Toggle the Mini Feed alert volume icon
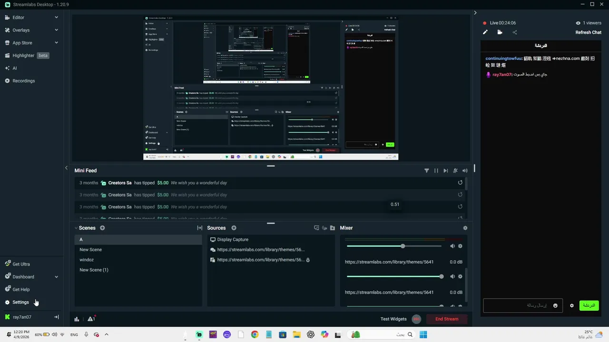Image resolution: width=609 pixels, height=342 pixels. [465, 171]
